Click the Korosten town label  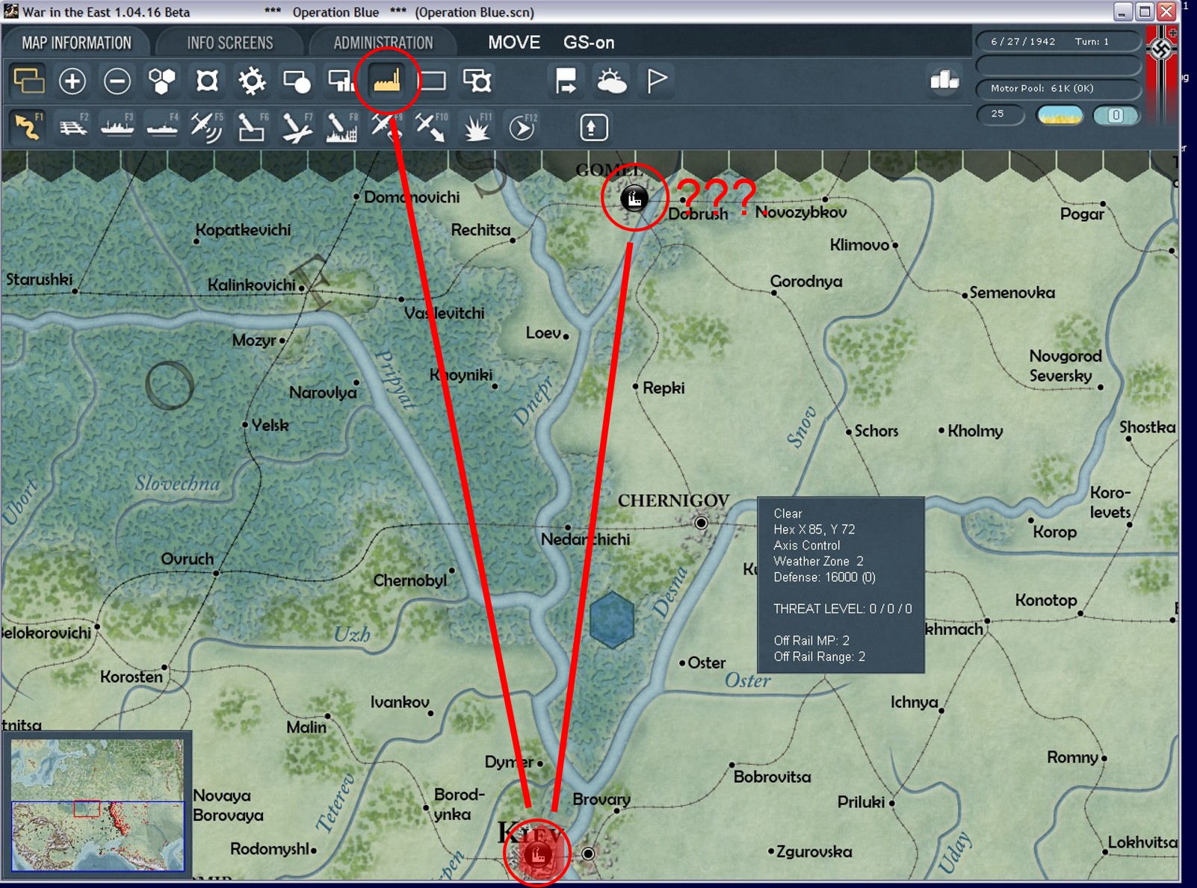[132, 677]
